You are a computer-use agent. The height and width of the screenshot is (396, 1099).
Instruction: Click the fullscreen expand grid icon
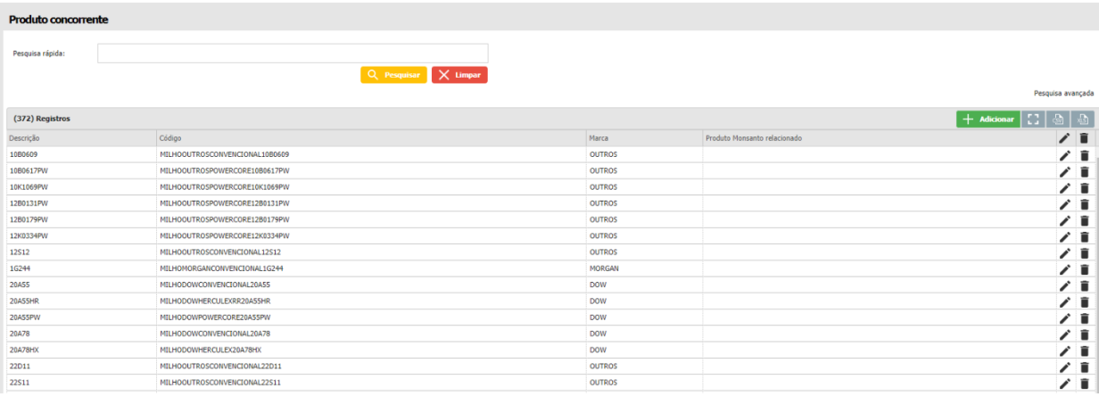[1033, 120]
